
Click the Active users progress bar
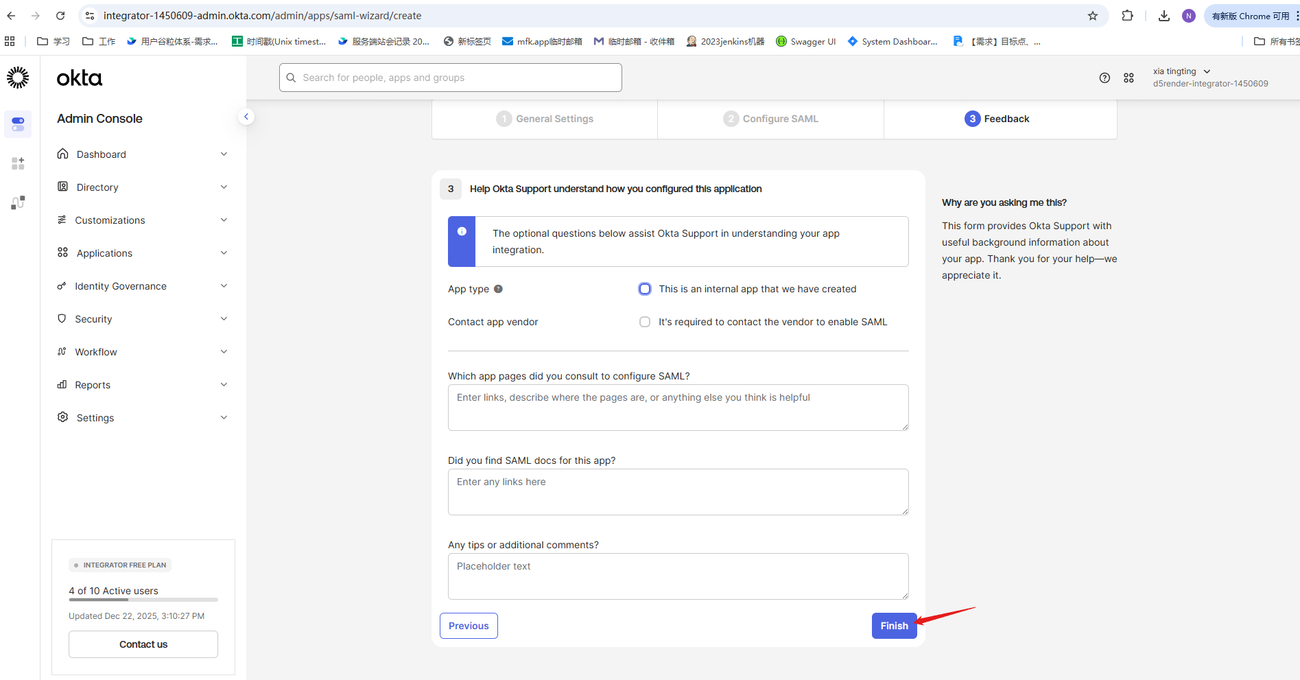coord(143,600)
